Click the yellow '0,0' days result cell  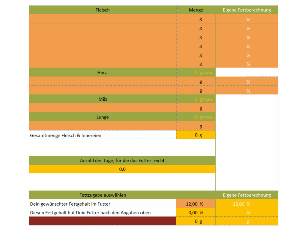tap(122, 169)
